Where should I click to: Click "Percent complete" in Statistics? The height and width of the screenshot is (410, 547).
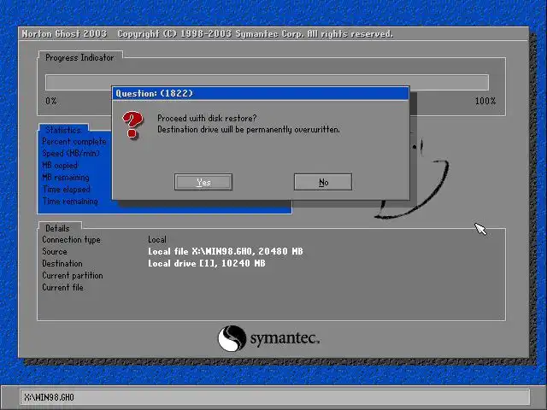coord(74,142)
